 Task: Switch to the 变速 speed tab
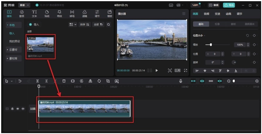217,14
